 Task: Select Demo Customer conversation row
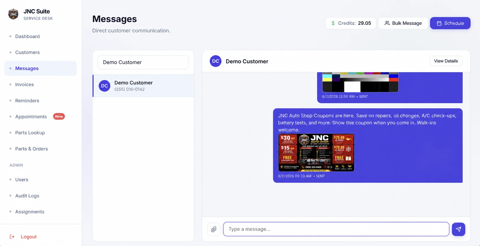143,86
